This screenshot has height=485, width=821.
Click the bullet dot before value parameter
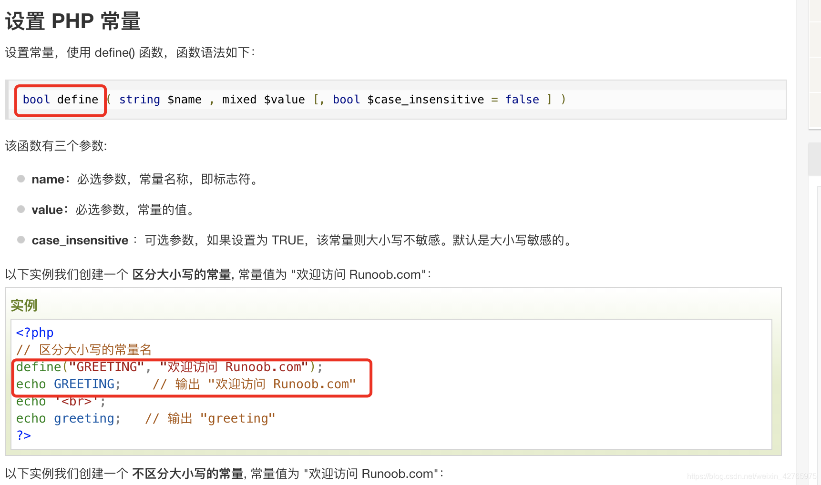click(21, 209)
